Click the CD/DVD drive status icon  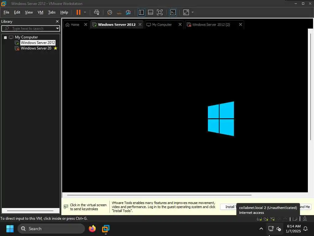coord(266,219)
